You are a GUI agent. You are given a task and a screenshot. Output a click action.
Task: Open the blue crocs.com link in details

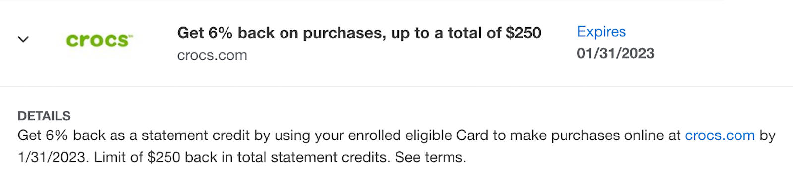(x=720, y=136)
